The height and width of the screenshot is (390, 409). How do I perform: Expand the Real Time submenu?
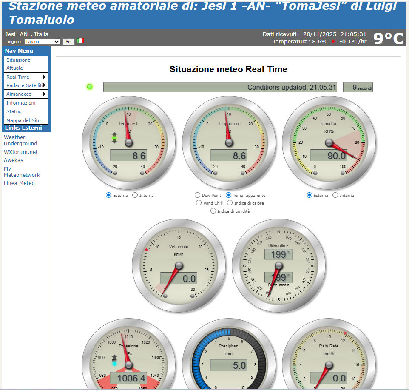(x=26, y=77)
